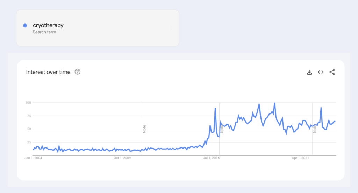This screenshot has width=358, height=193.
Task: Click the chart line's peak at 100
Action: pyautogui.click(x=274, y=103)
